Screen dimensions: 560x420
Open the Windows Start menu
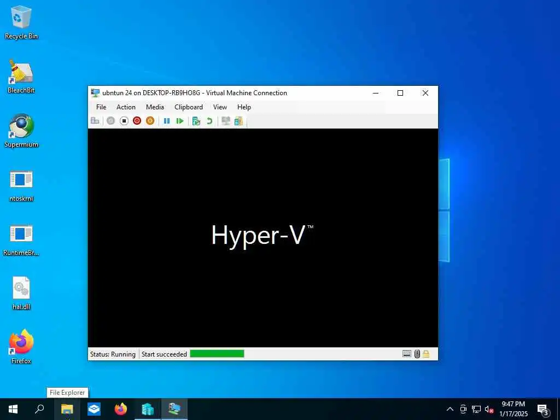click(13, 409)
